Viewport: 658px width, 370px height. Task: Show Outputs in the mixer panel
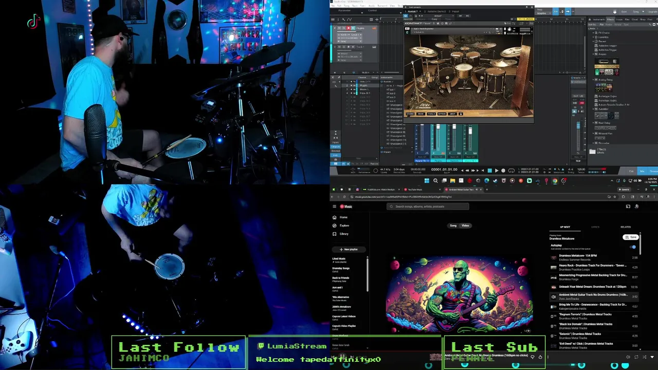(335, 146)
